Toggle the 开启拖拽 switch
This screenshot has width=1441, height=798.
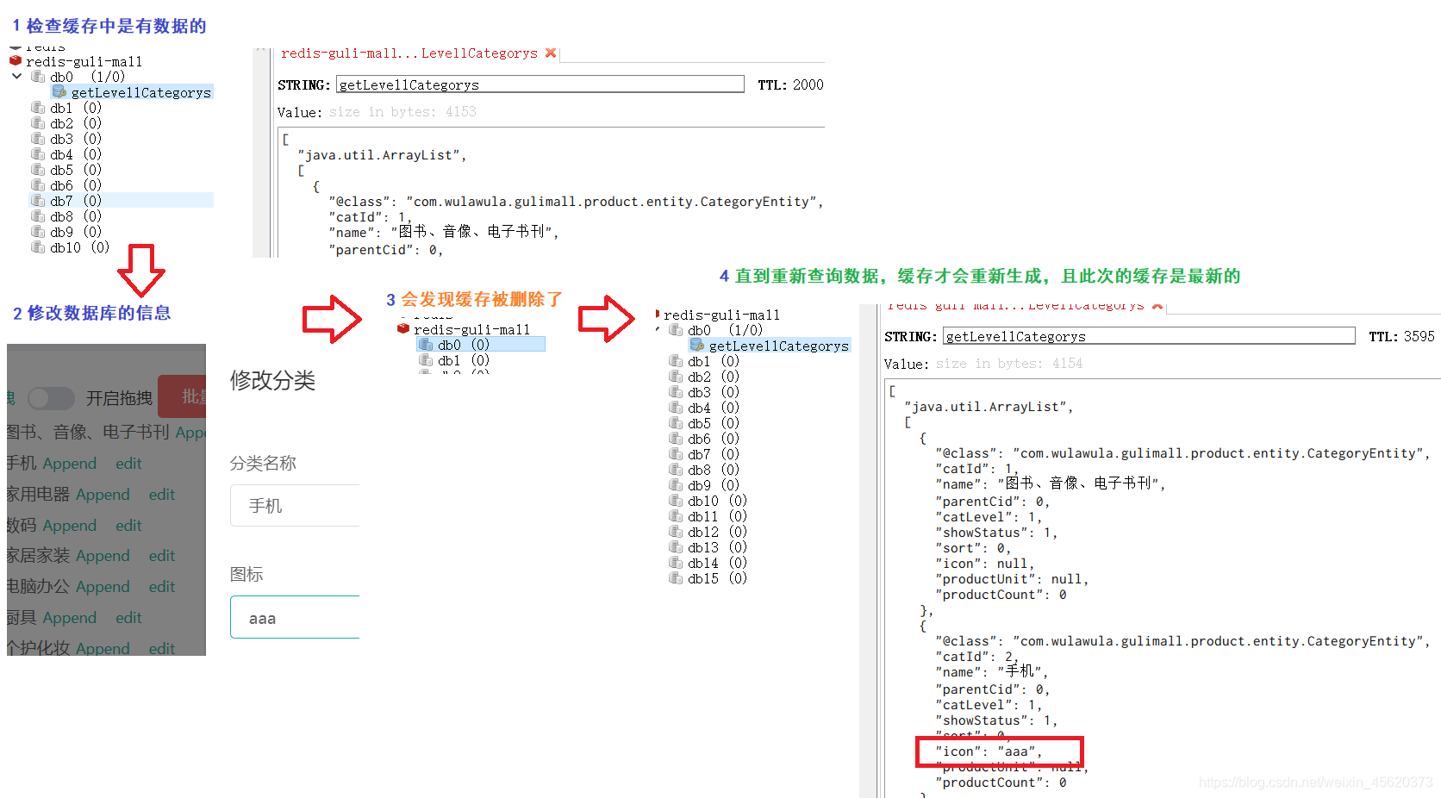tap(51, 397)
